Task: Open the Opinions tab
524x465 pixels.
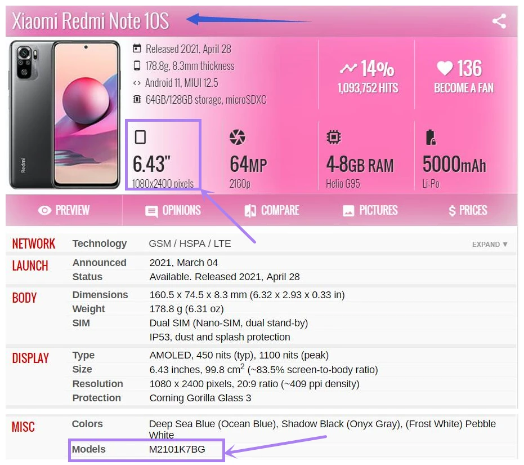Action: pyautogui.click(x=173, y=210)
